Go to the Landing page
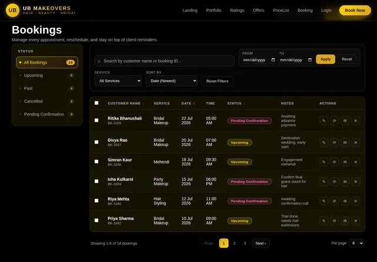This screenshot has height=262, width=377. pos(190,11)
